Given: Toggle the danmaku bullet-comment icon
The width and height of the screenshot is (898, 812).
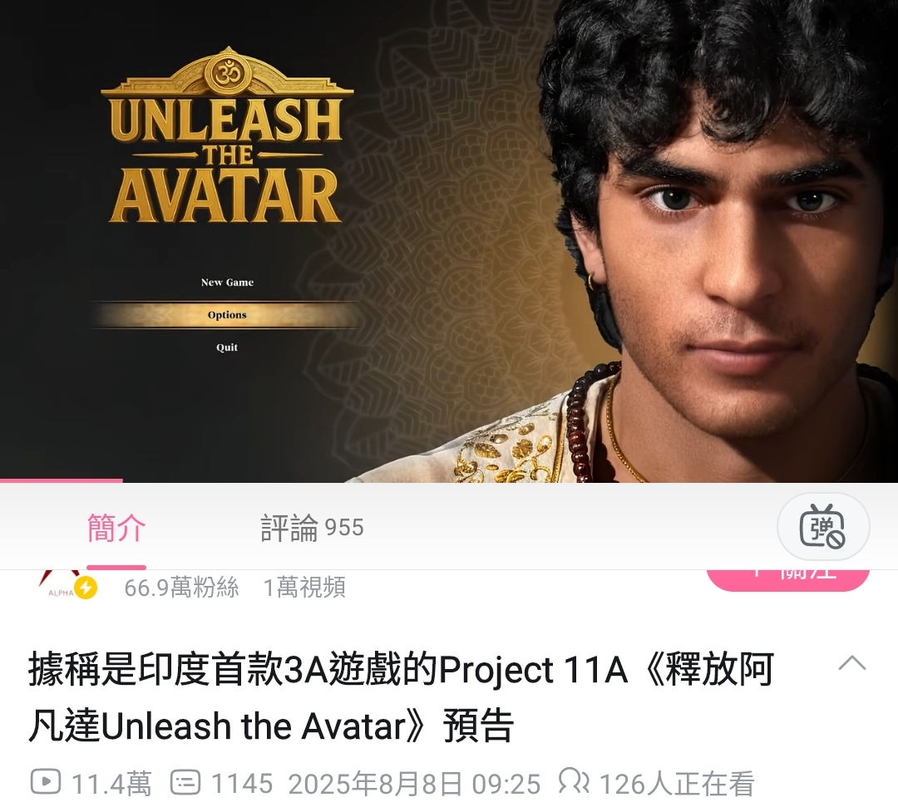Looking at the screenshot, I should coord(822,526).
